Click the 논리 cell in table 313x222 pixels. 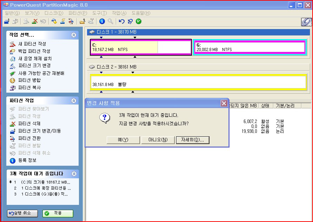click(280, 131)
